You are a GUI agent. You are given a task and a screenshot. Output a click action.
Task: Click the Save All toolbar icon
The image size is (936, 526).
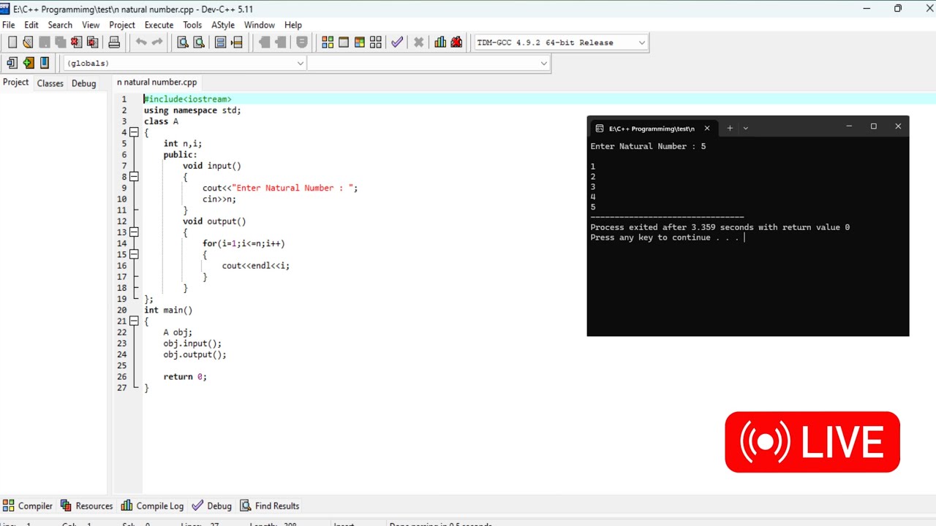tap(61, 42)
